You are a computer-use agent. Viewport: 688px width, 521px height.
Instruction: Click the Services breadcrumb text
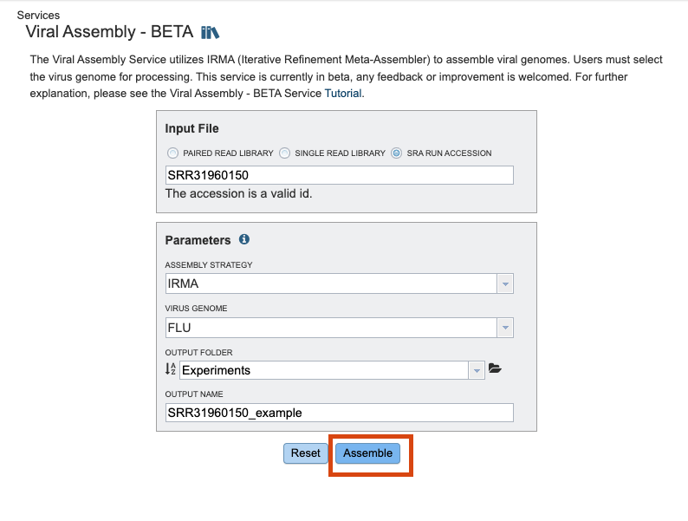pos(39,15)
